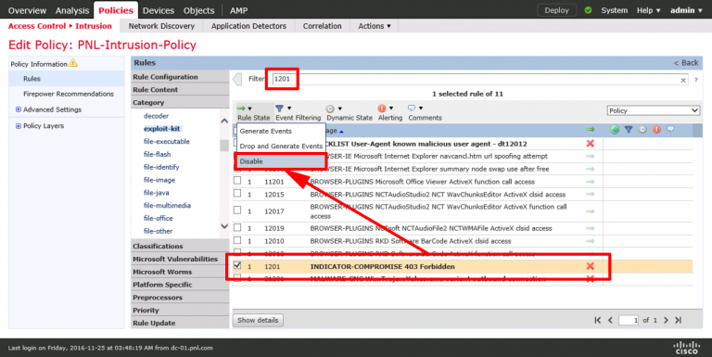Select the file-office category
The image size is (712, 357).
pos(158,218)
